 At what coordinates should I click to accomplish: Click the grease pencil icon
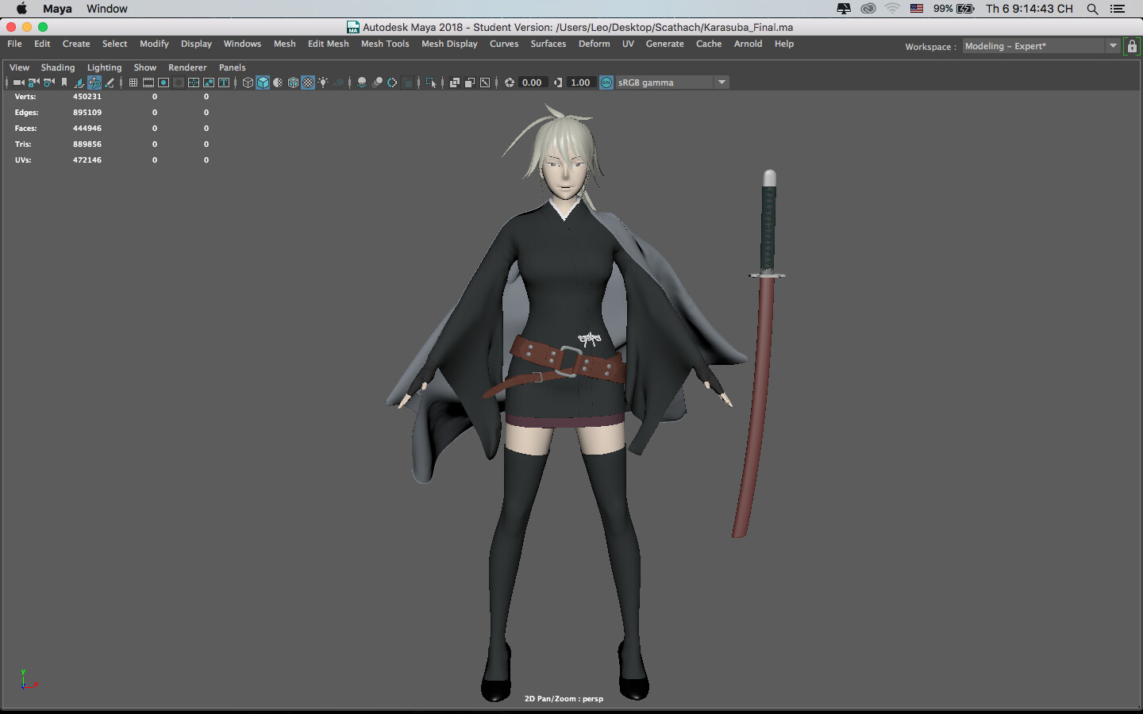pyautogui.click(x=110, y=83)
